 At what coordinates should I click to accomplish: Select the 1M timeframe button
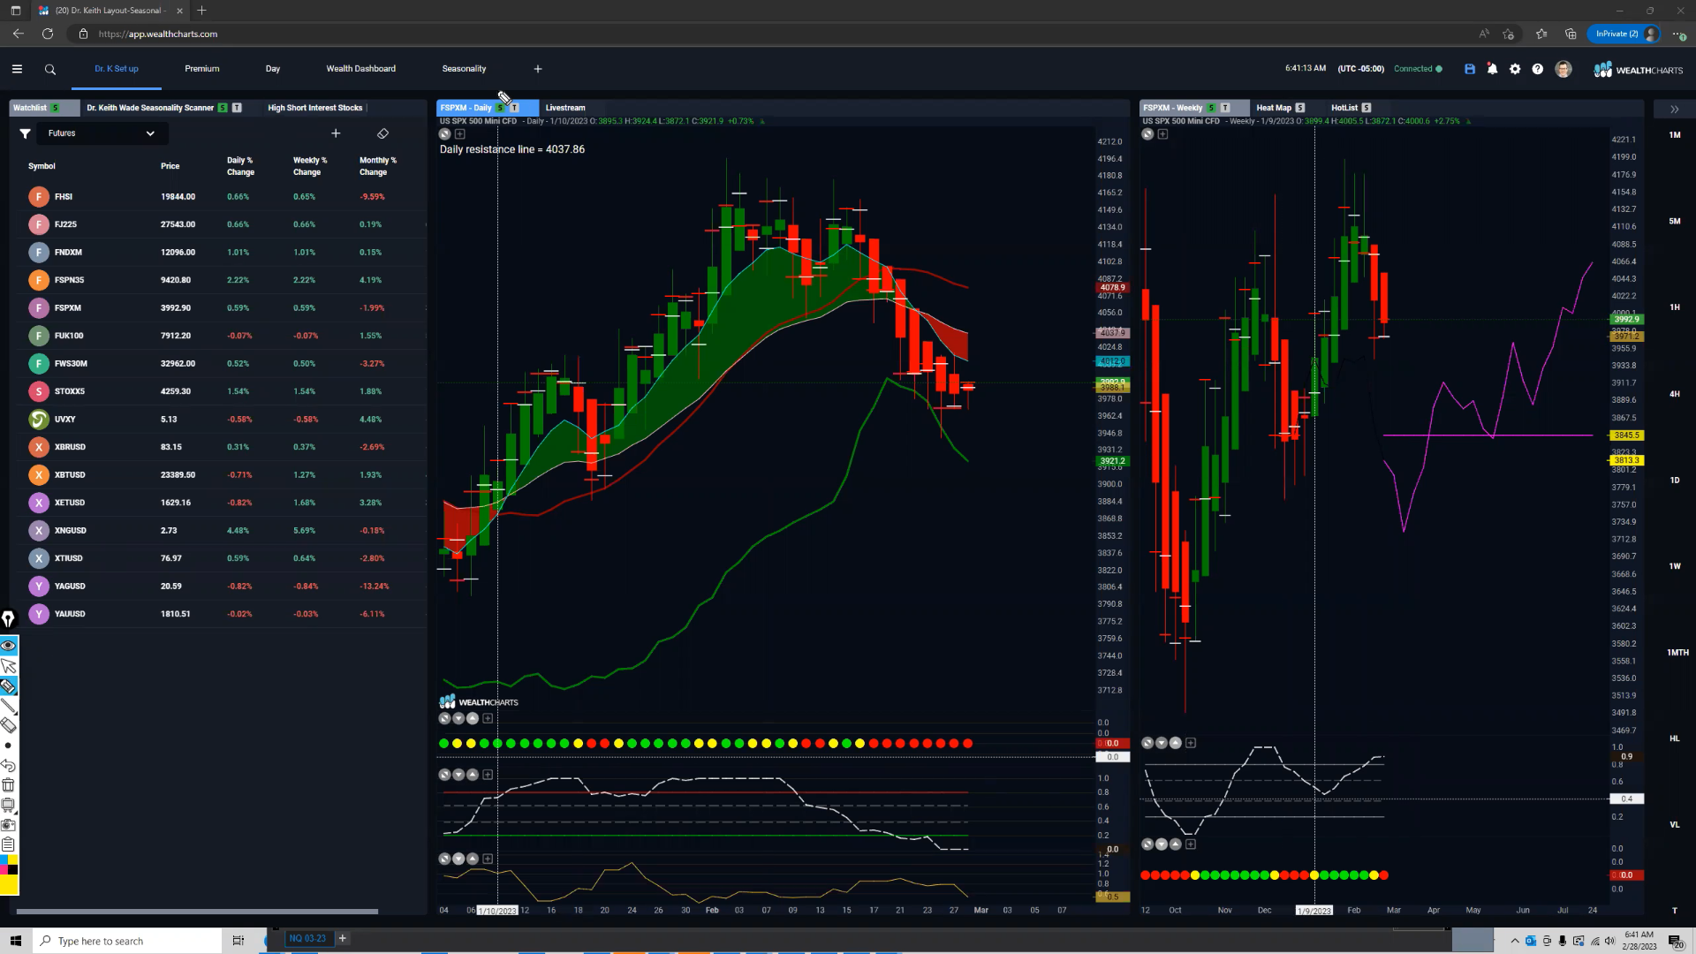(x=1675, y=135)
